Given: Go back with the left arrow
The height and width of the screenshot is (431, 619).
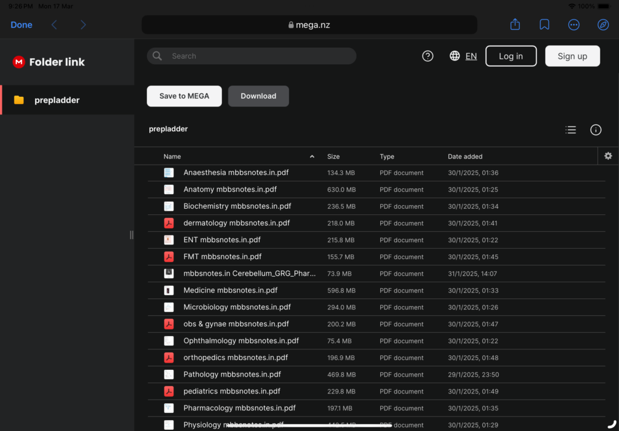Looking at the screenshot, I should 54,25.
